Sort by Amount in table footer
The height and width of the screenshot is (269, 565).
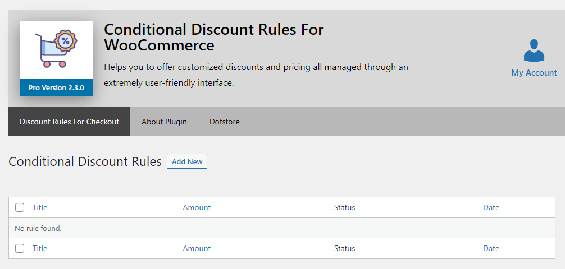[x=197, y=248]
